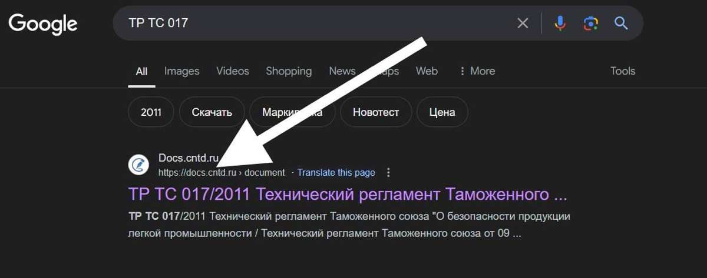Select the Docs.cntd.ru site favicon
707x278 pixels.
pos(138,165)
